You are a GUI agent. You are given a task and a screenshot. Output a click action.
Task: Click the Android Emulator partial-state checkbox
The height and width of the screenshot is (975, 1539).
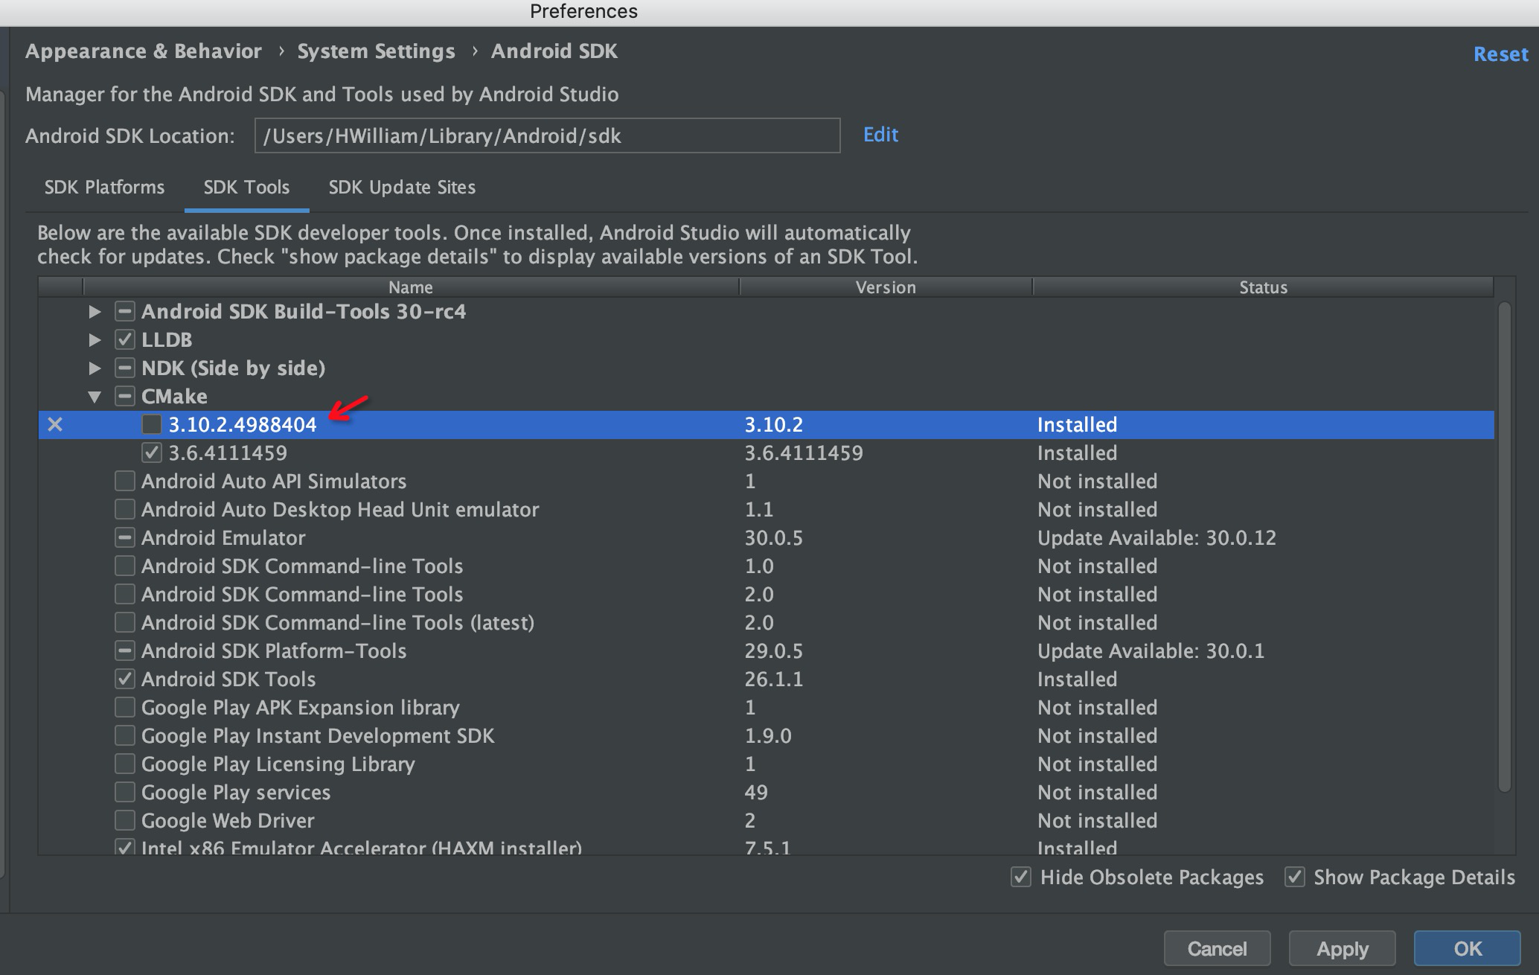(x=125, y=537)
